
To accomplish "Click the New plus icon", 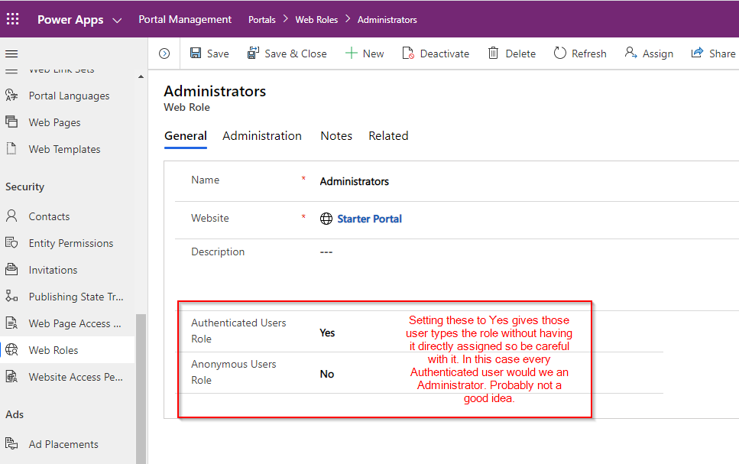I will [x=351, y=53].
